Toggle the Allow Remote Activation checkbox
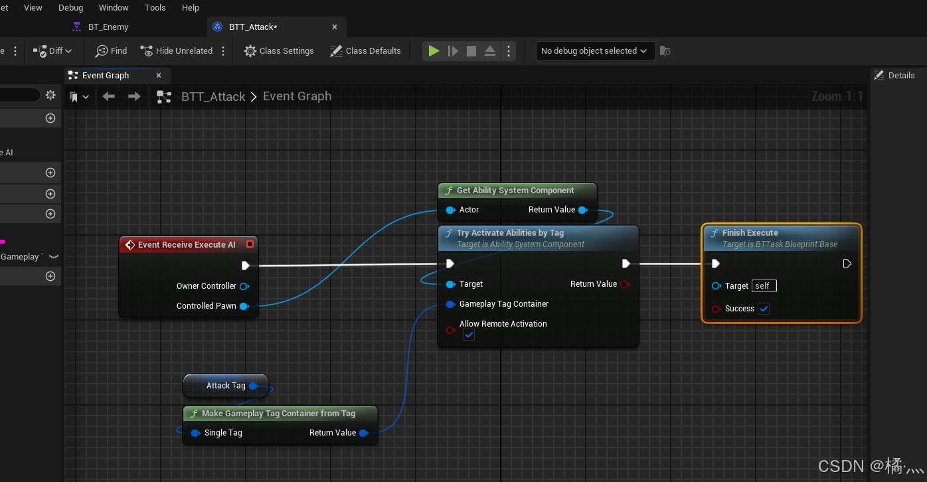This screenshot has width=927, height=482. tap(469, 335)
